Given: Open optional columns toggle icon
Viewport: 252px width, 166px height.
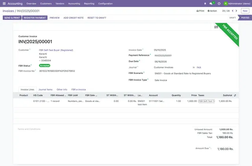Looking at the screenshot, I should 235,95.
